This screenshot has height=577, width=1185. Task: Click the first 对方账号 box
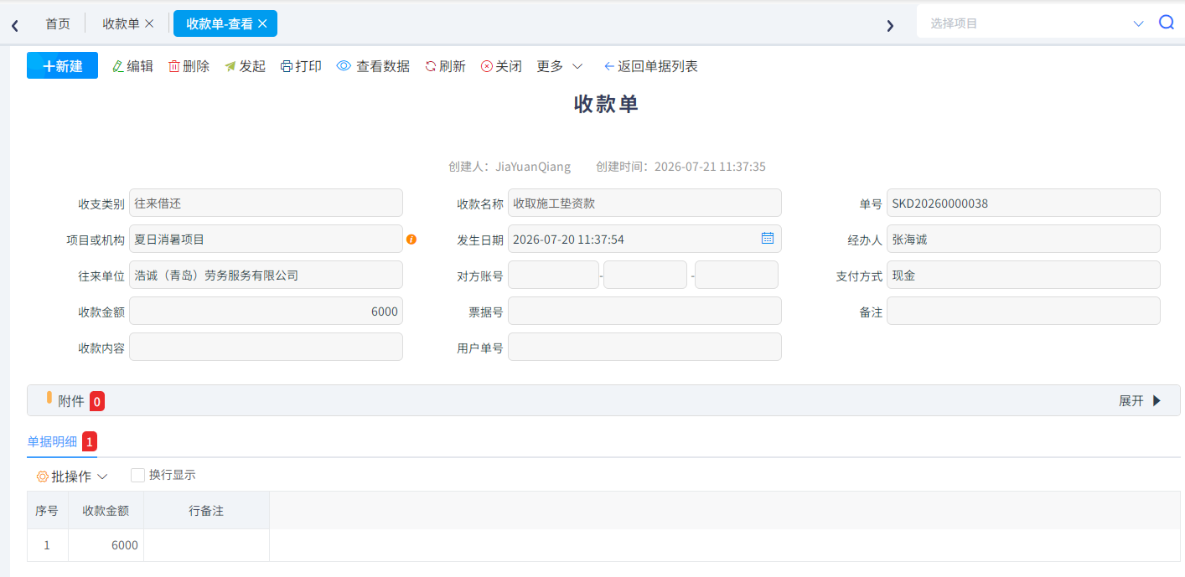pyautogui.click(x=553, y=275)
